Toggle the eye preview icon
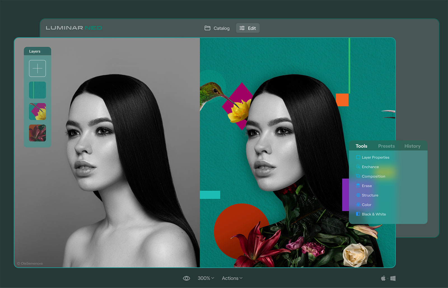448x288 pixels. pos(186,278)
